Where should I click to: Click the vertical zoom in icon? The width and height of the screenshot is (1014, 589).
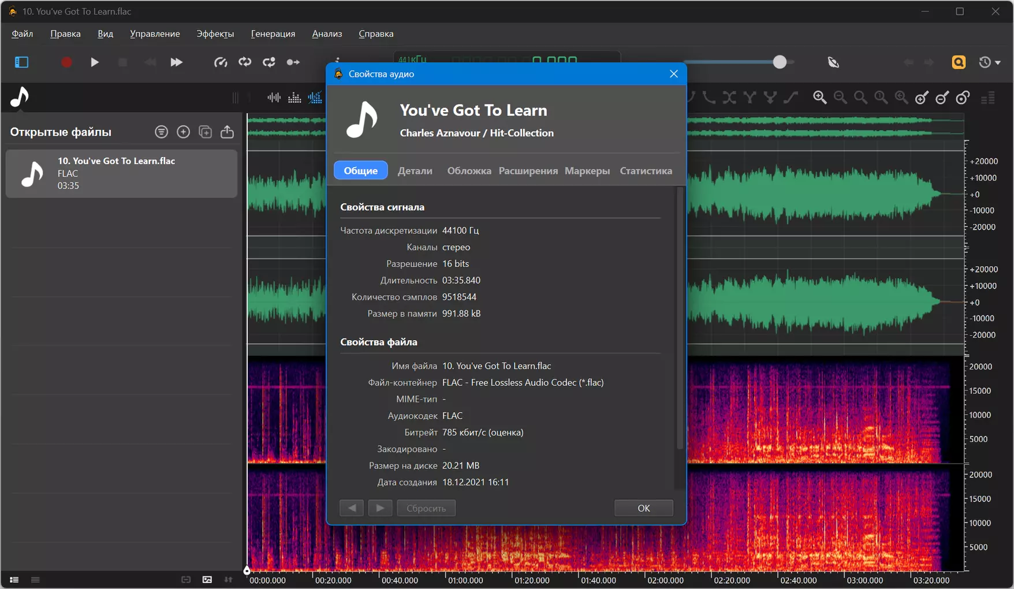[922, 98]
